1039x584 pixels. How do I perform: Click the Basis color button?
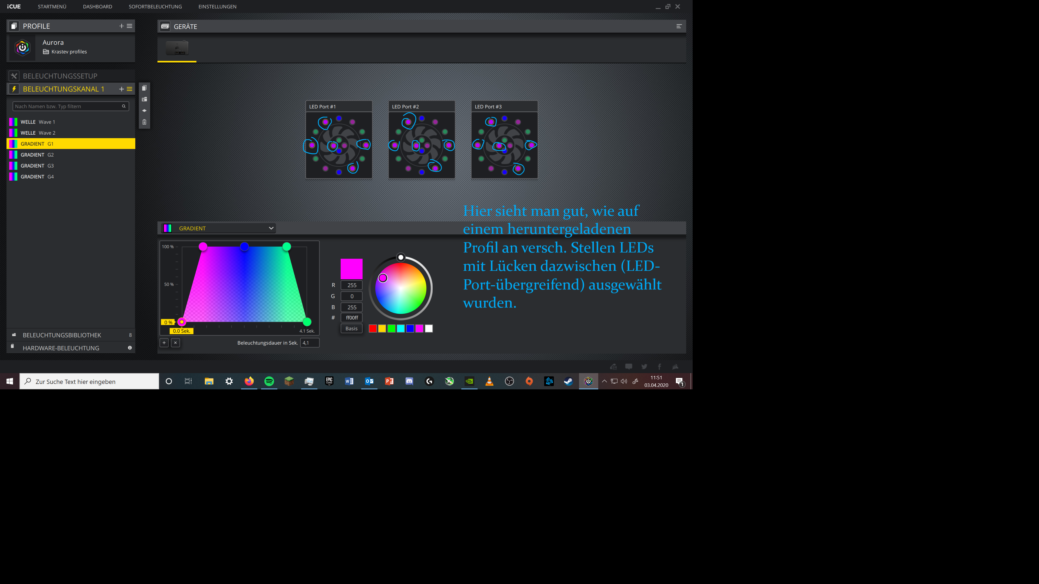click(x=351, y=328)
